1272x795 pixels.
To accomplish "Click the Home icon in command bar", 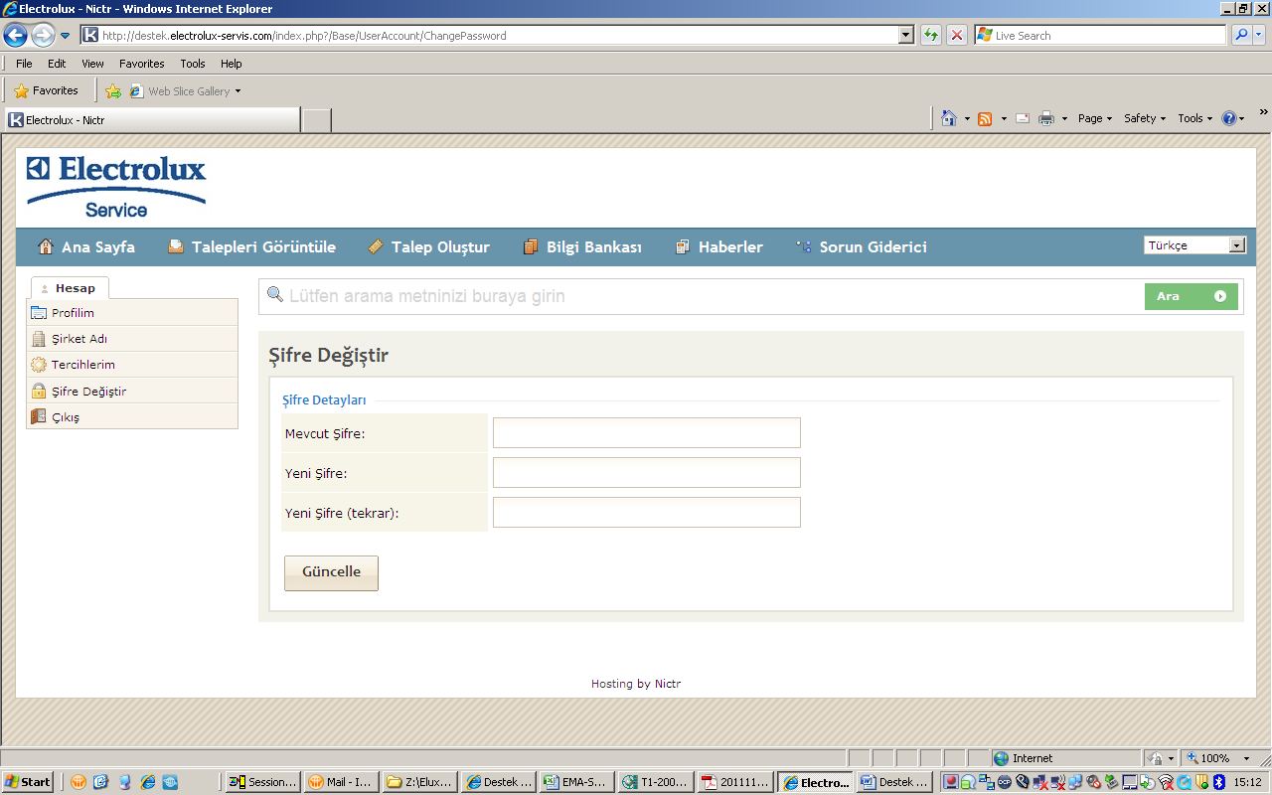I will (949, 118).
